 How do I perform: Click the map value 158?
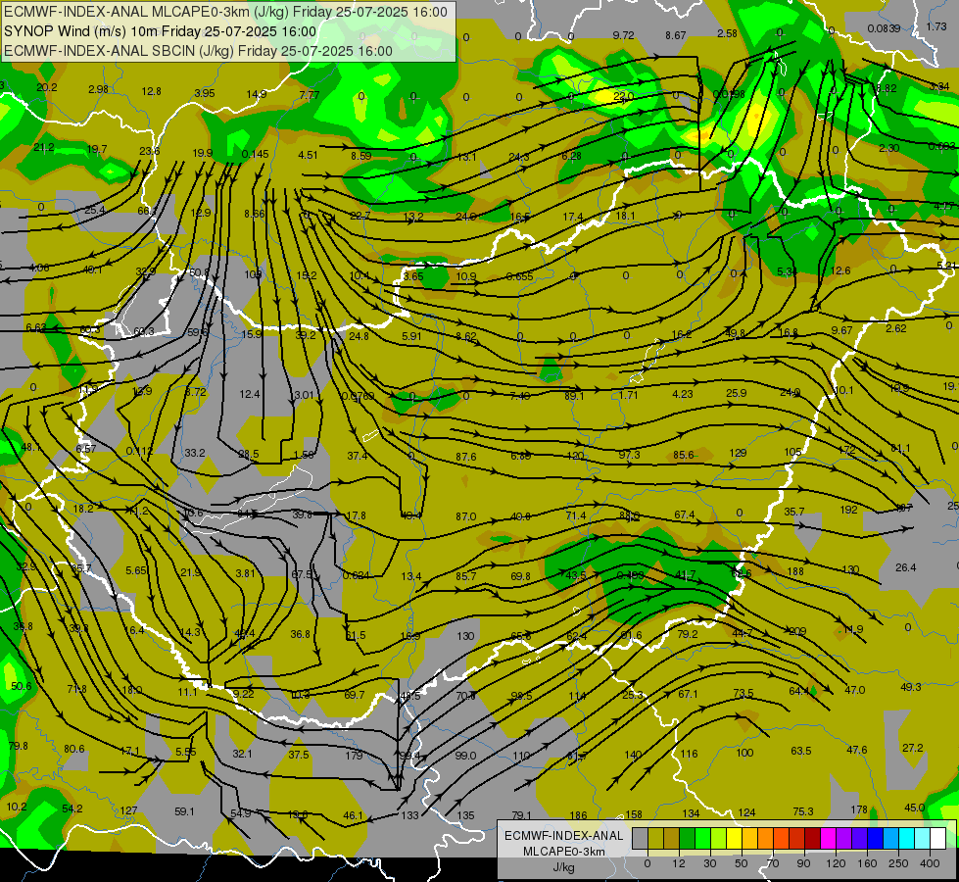pos(634,814)
